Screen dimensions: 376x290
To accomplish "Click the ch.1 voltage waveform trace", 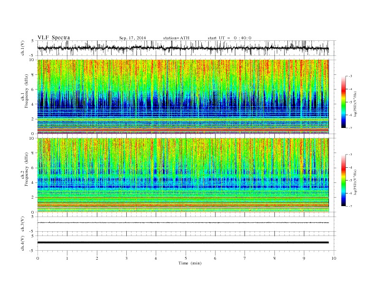I will click(183, 48).
